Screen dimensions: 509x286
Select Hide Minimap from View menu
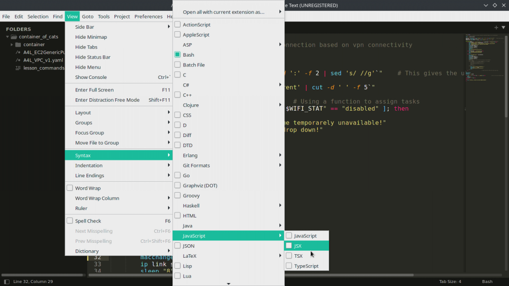coord(91,37)
